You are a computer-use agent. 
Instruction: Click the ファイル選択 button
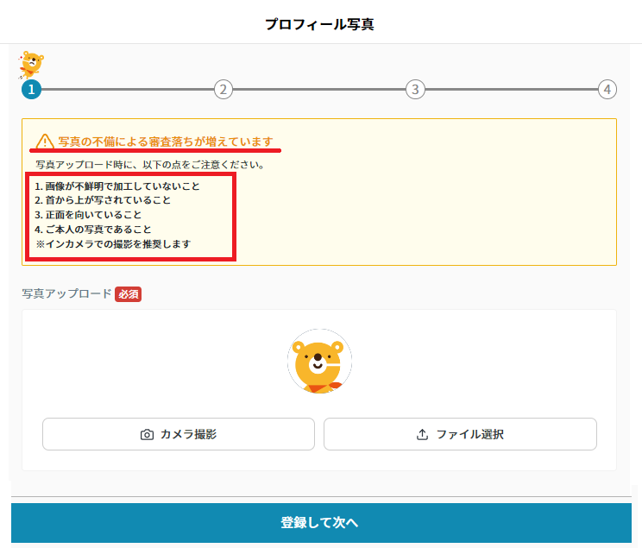[460, 434]
